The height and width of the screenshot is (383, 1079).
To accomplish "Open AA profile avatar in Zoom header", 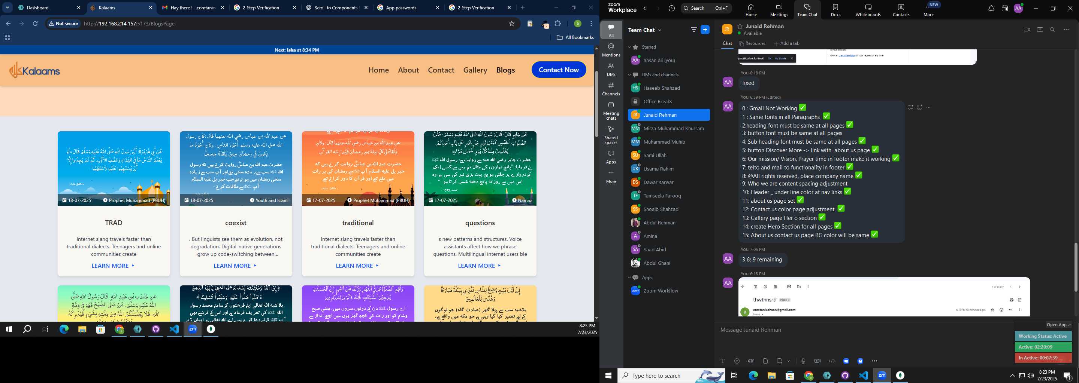I will tap(1018, 8).
